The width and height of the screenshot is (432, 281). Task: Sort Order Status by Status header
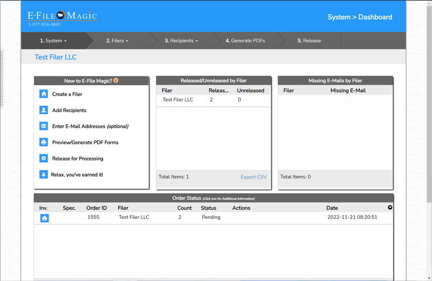pyautogui.click(x=209, y=208)
